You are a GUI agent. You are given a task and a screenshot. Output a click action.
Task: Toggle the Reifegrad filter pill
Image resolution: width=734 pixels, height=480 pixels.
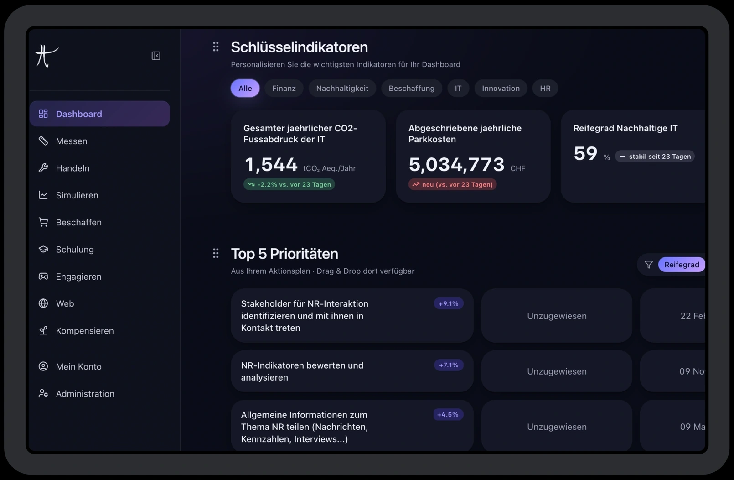click(x=682, y=265)
